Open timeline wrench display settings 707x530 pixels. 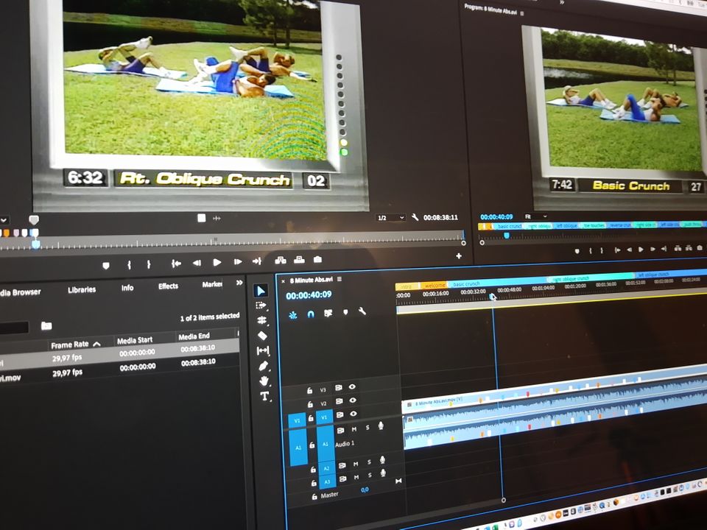(x=362, y=311)
